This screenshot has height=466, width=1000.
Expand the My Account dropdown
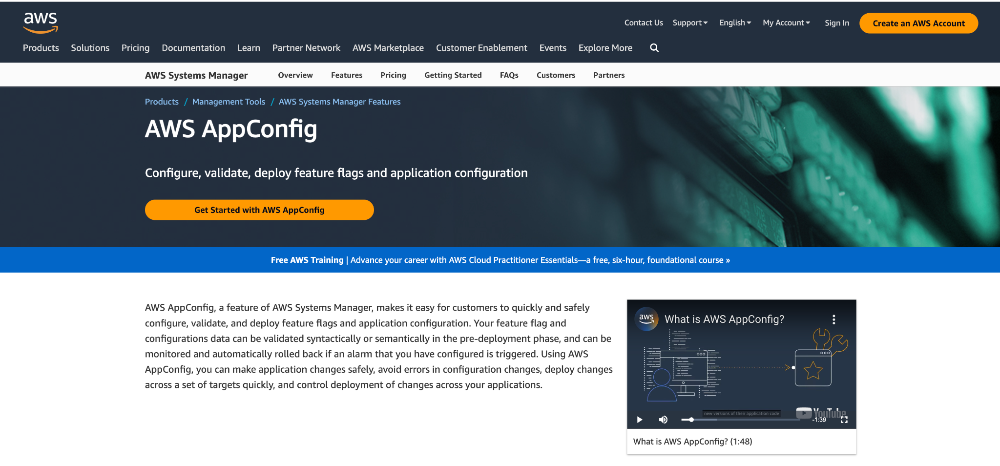786,23
